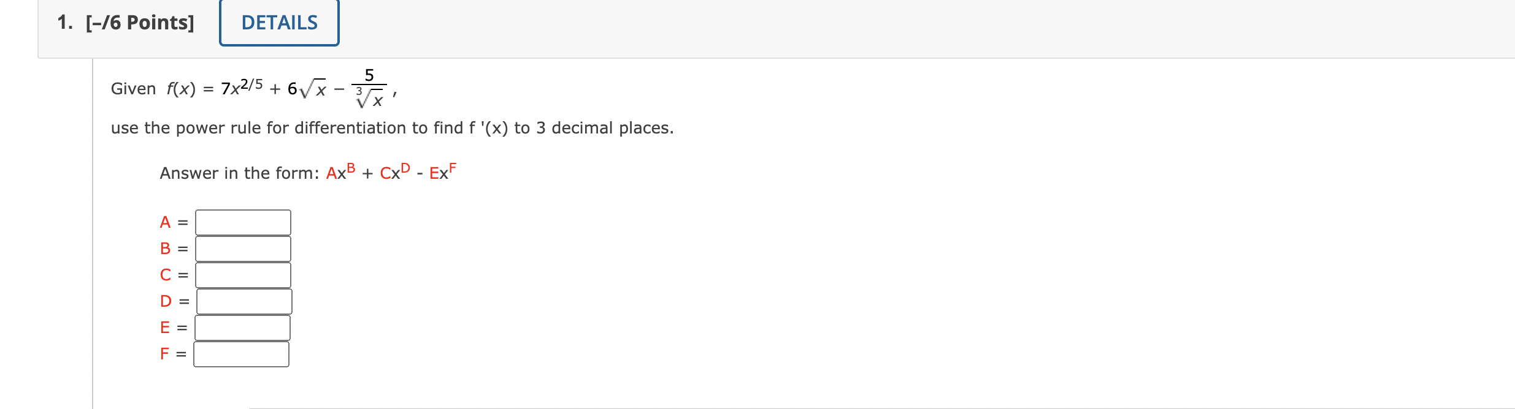This screenshot has height=409, width=1515.
Task: Click the [-/6 Points] score label
Action: [141, 21]
